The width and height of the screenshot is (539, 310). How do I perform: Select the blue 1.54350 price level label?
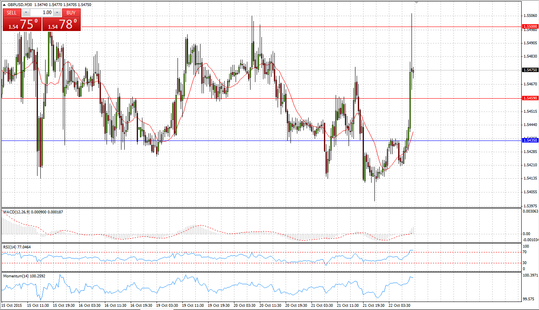(530, 140)
